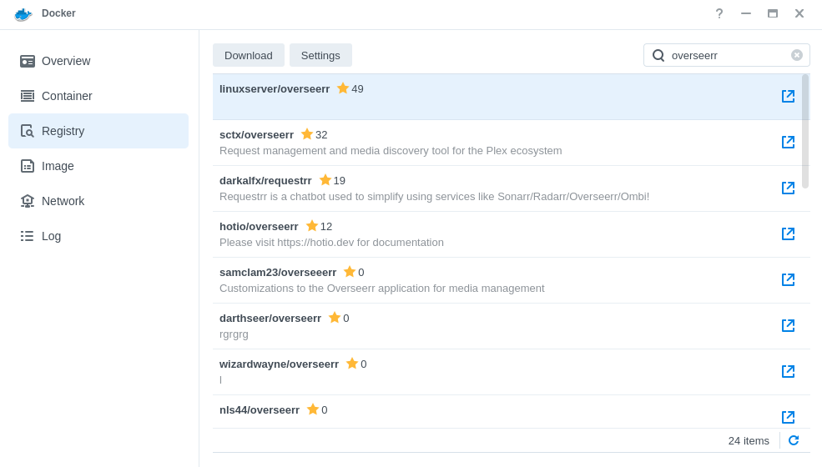Open external link for nls44/overseerr
Screen dimensions: 822x467
788,417
